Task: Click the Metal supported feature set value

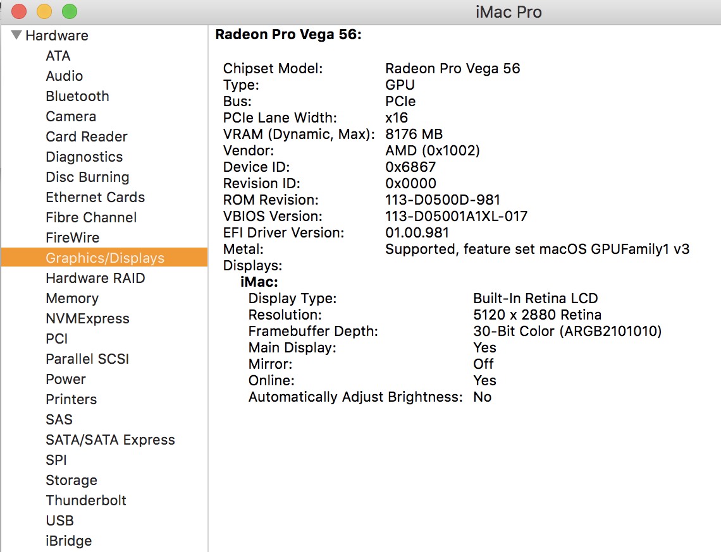Action: [x=537, y=249]
